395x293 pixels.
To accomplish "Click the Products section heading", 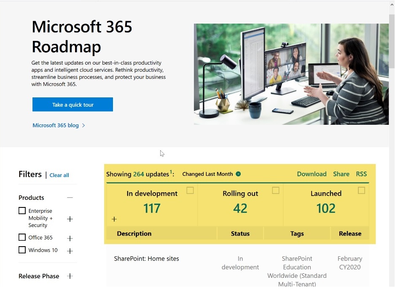I will click(31, 198).
